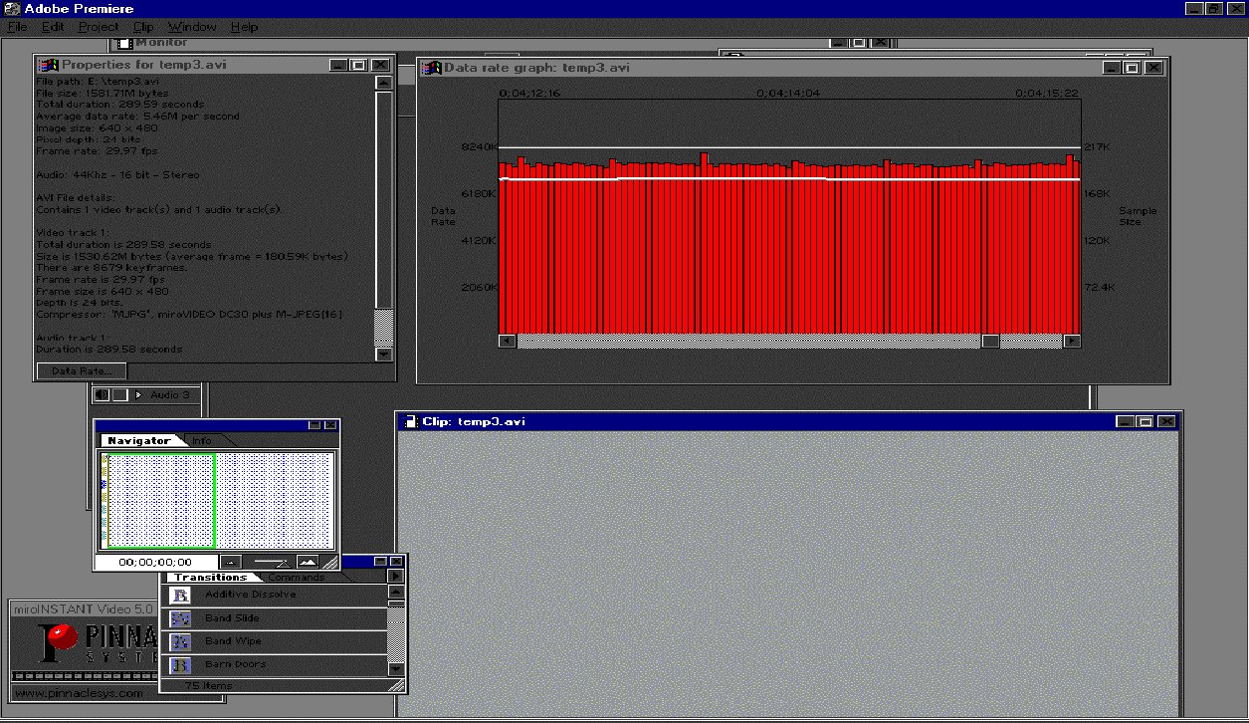Toggle the Audio 3 track lock box

pyautogui.click(x=119, y=395)
